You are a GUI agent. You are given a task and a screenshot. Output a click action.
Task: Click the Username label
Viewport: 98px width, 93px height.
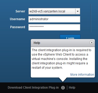[x=18, y=19]
